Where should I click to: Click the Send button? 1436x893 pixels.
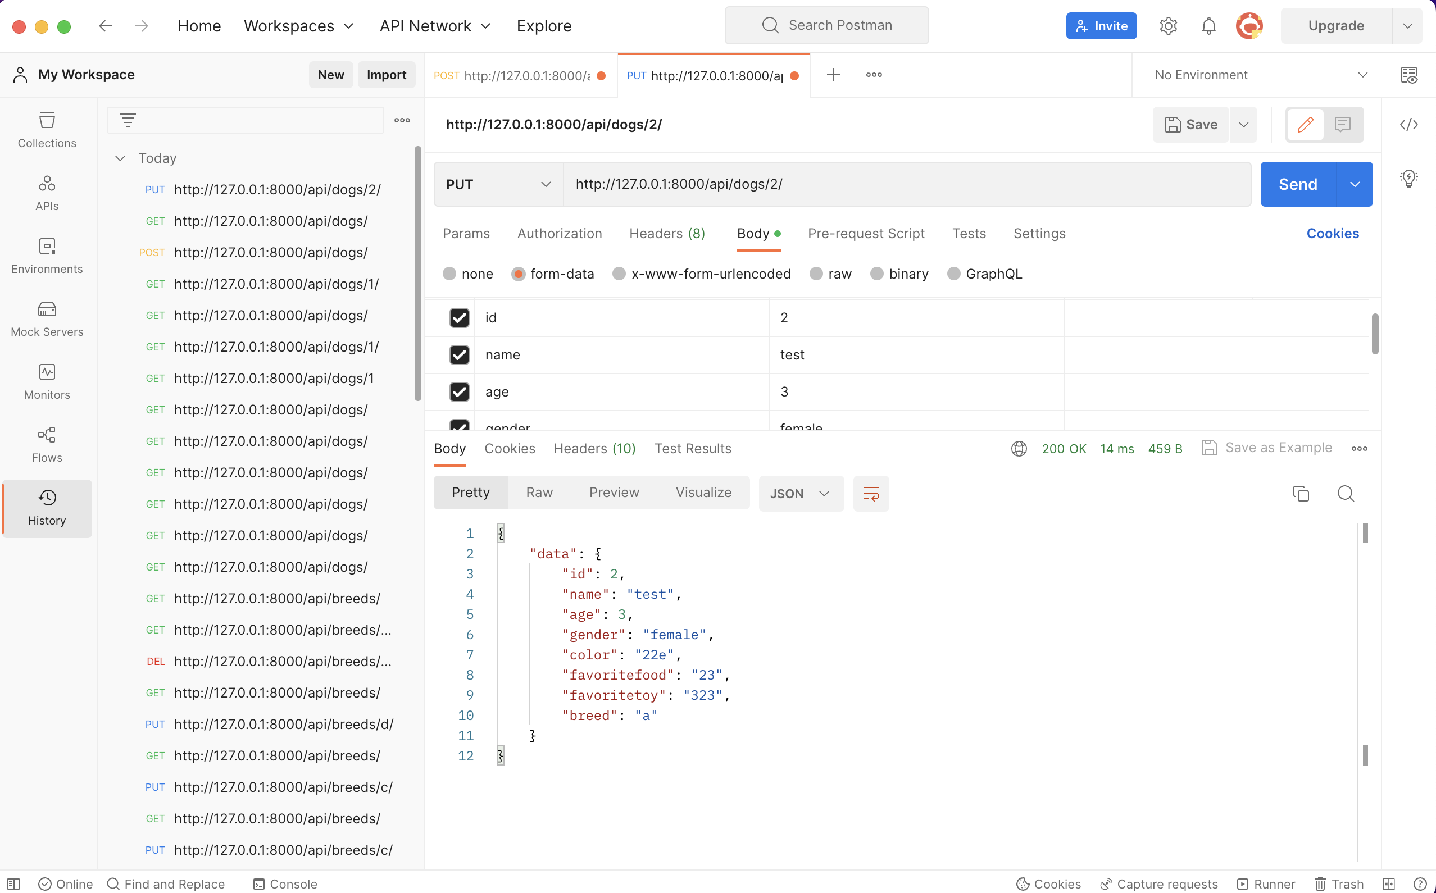tap(1297, 184)
